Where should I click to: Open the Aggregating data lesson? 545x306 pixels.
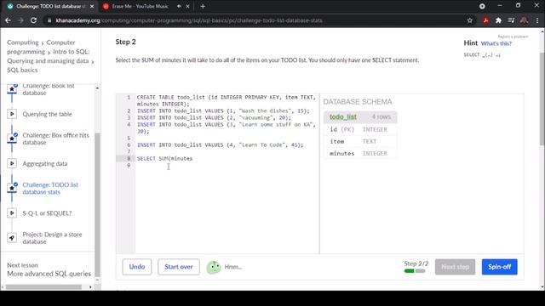tap(45, 163)
